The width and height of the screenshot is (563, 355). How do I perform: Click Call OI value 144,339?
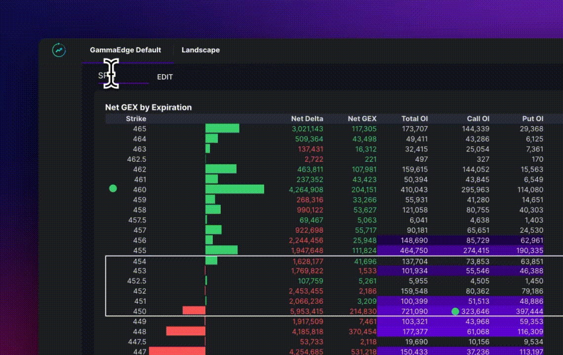476,129
